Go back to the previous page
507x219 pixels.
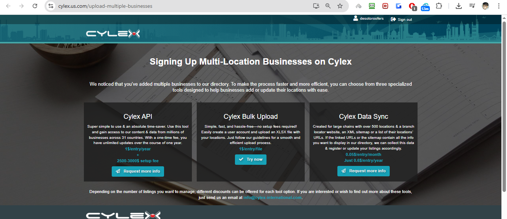[8, 6]
